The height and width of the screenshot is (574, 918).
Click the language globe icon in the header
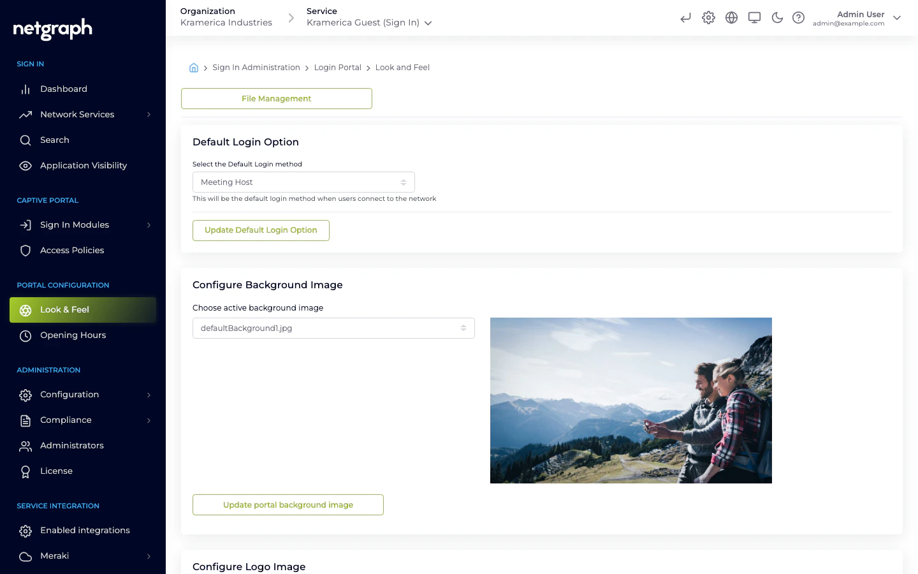pos(731,18)
